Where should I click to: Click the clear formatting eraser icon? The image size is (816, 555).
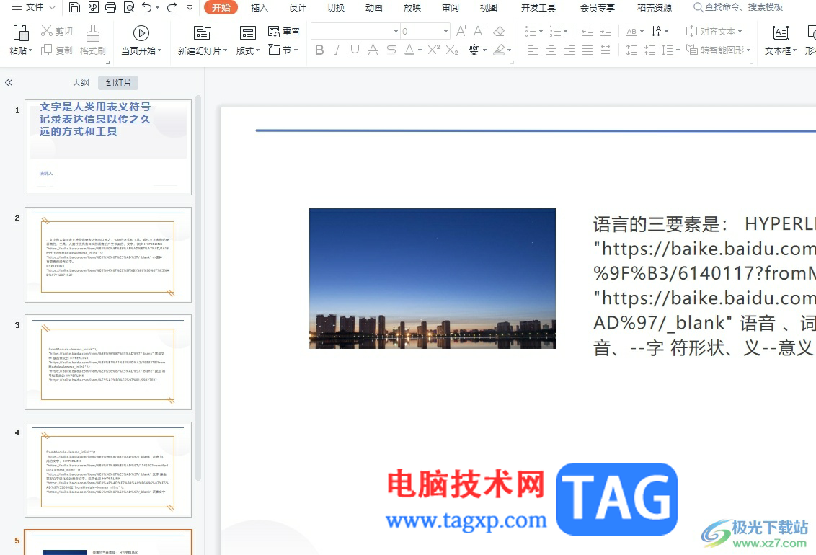(x=499, y=31)
